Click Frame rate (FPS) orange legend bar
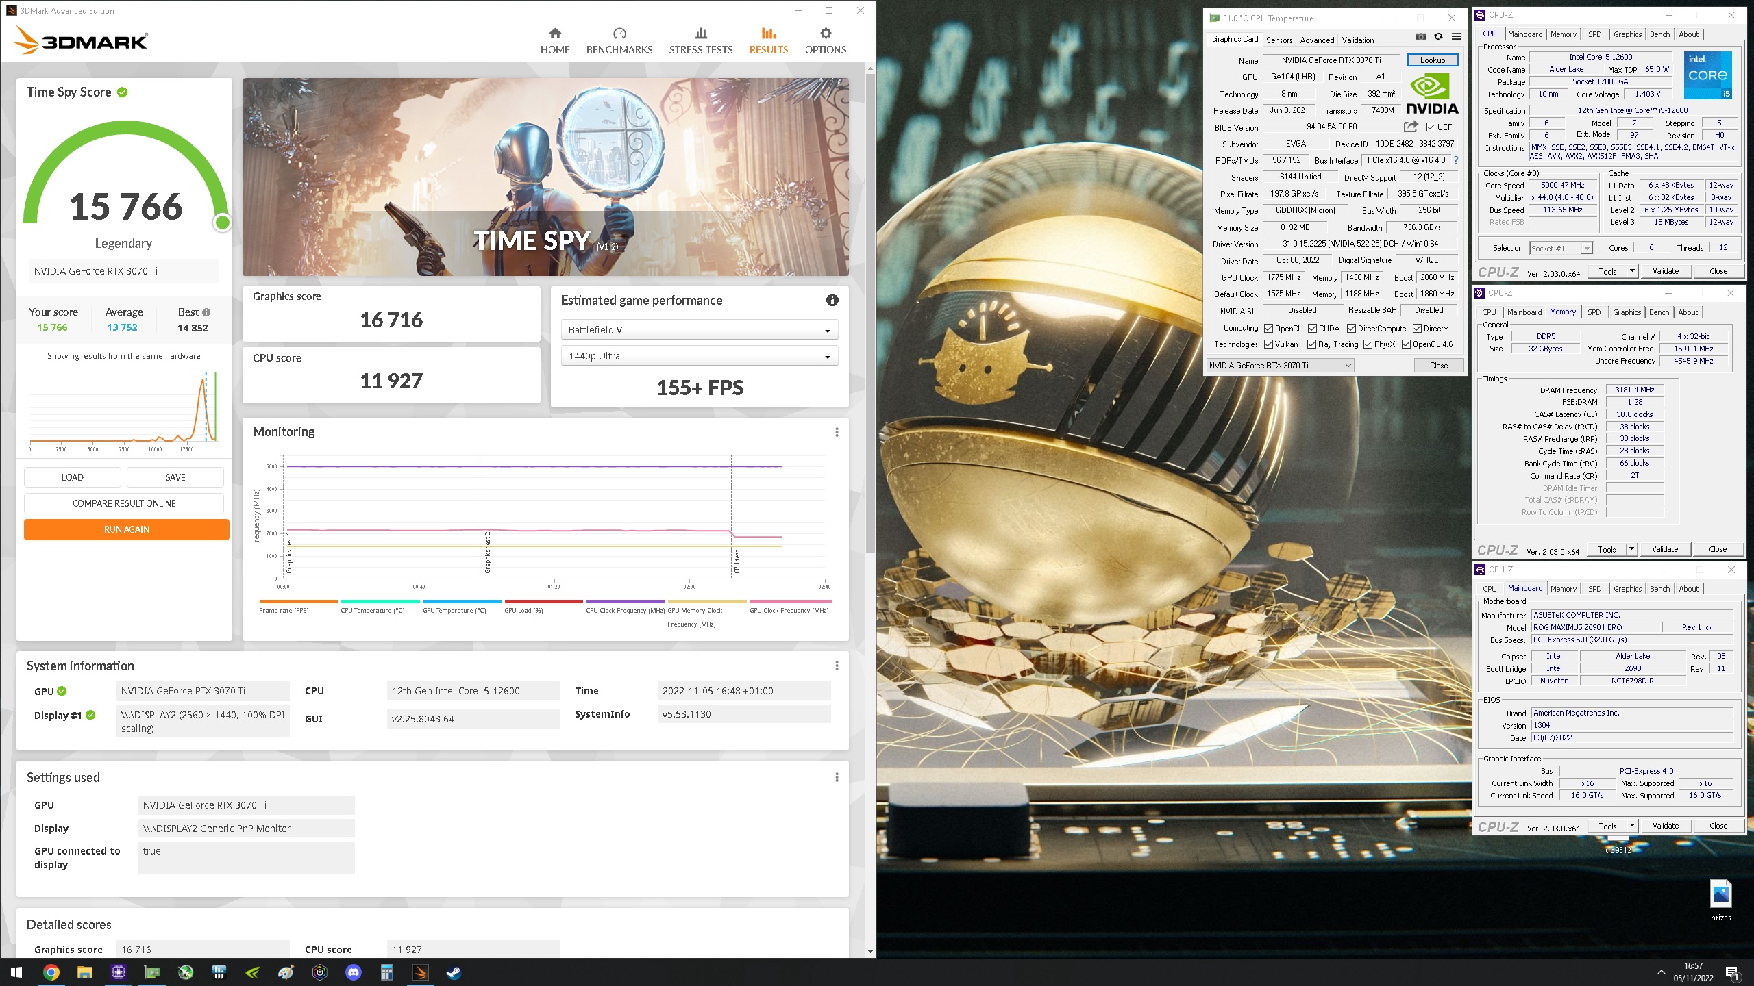 [298, 601]
